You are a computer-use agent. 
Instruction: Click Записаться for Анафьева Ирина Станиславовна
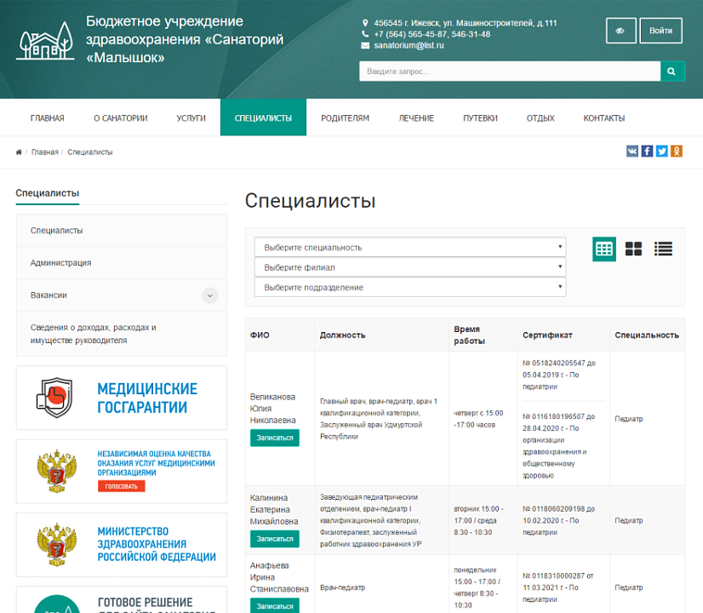pos(275,606)
